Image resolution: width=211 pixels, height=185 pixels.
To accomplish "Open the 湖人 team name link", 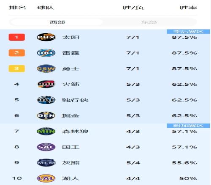I will pyautogui.click(x=71, y=178).
